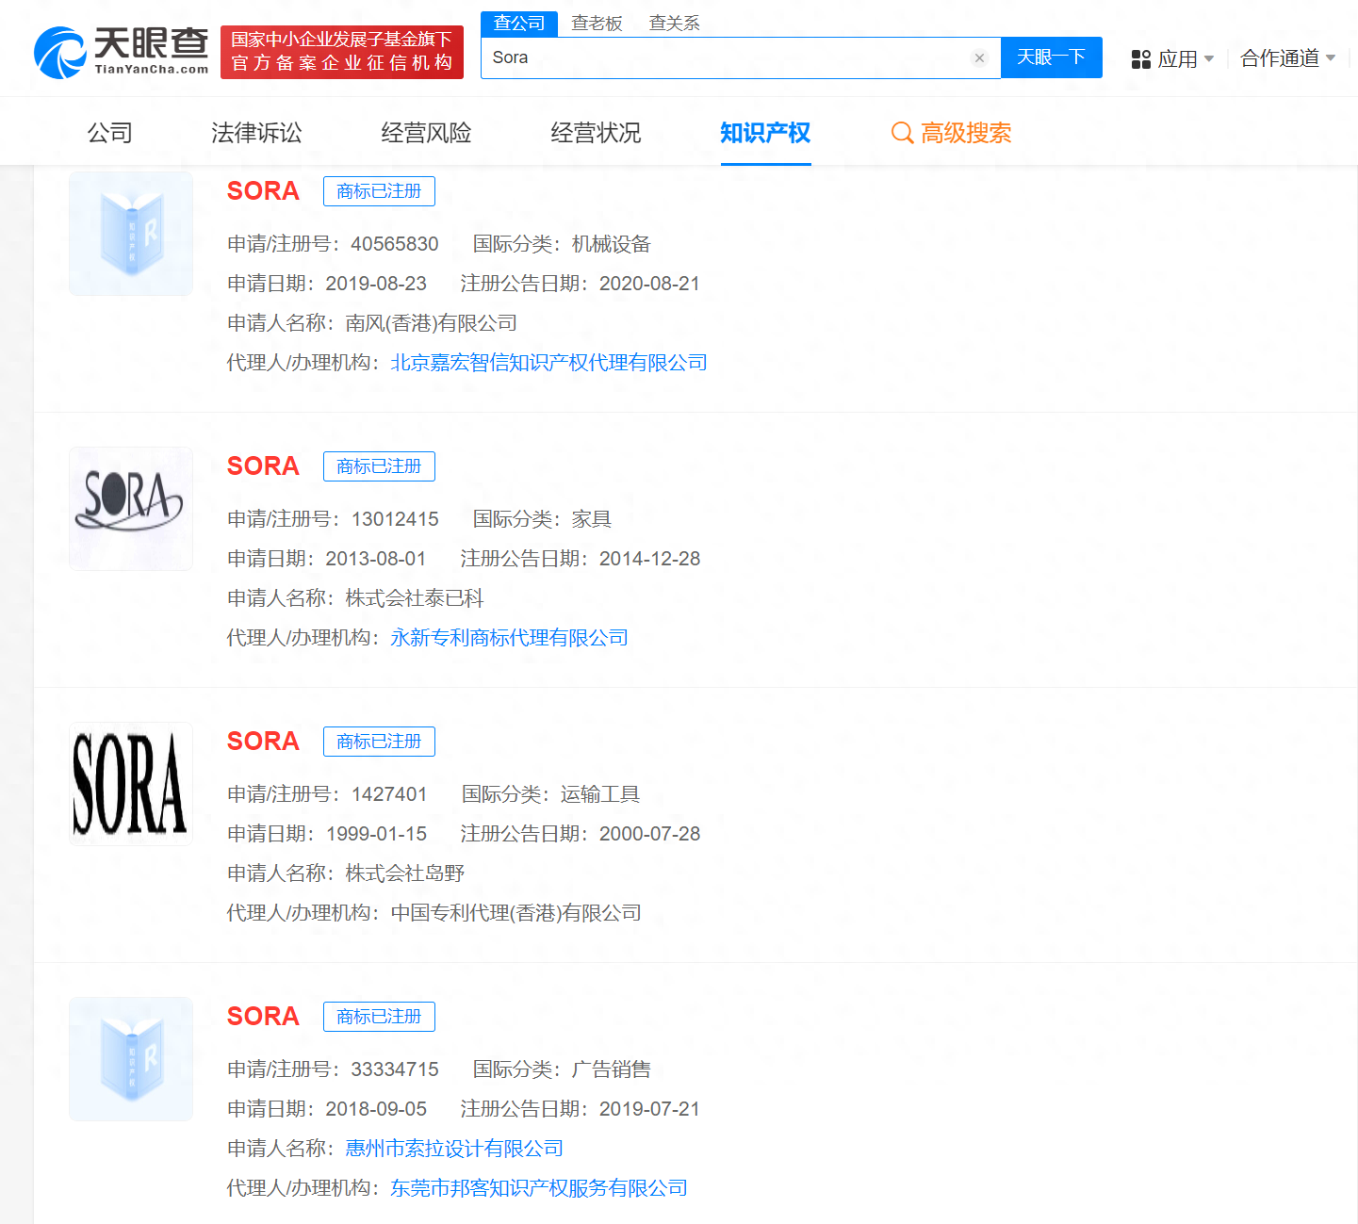This screenshot has height=1224, width=1358.
Task: Toggle the 商标已注册 badge beside 广告销售 SORA
Action: [x=378, y=1017]
